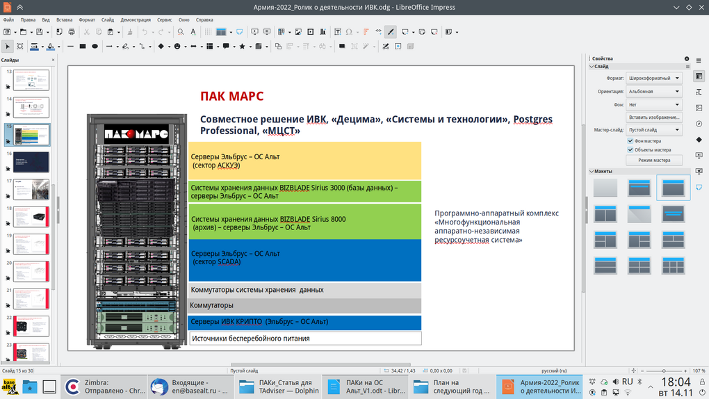Select the arrow Select tool
The width and height of the screenshot is (709, 399).
(x=7, y=46)
